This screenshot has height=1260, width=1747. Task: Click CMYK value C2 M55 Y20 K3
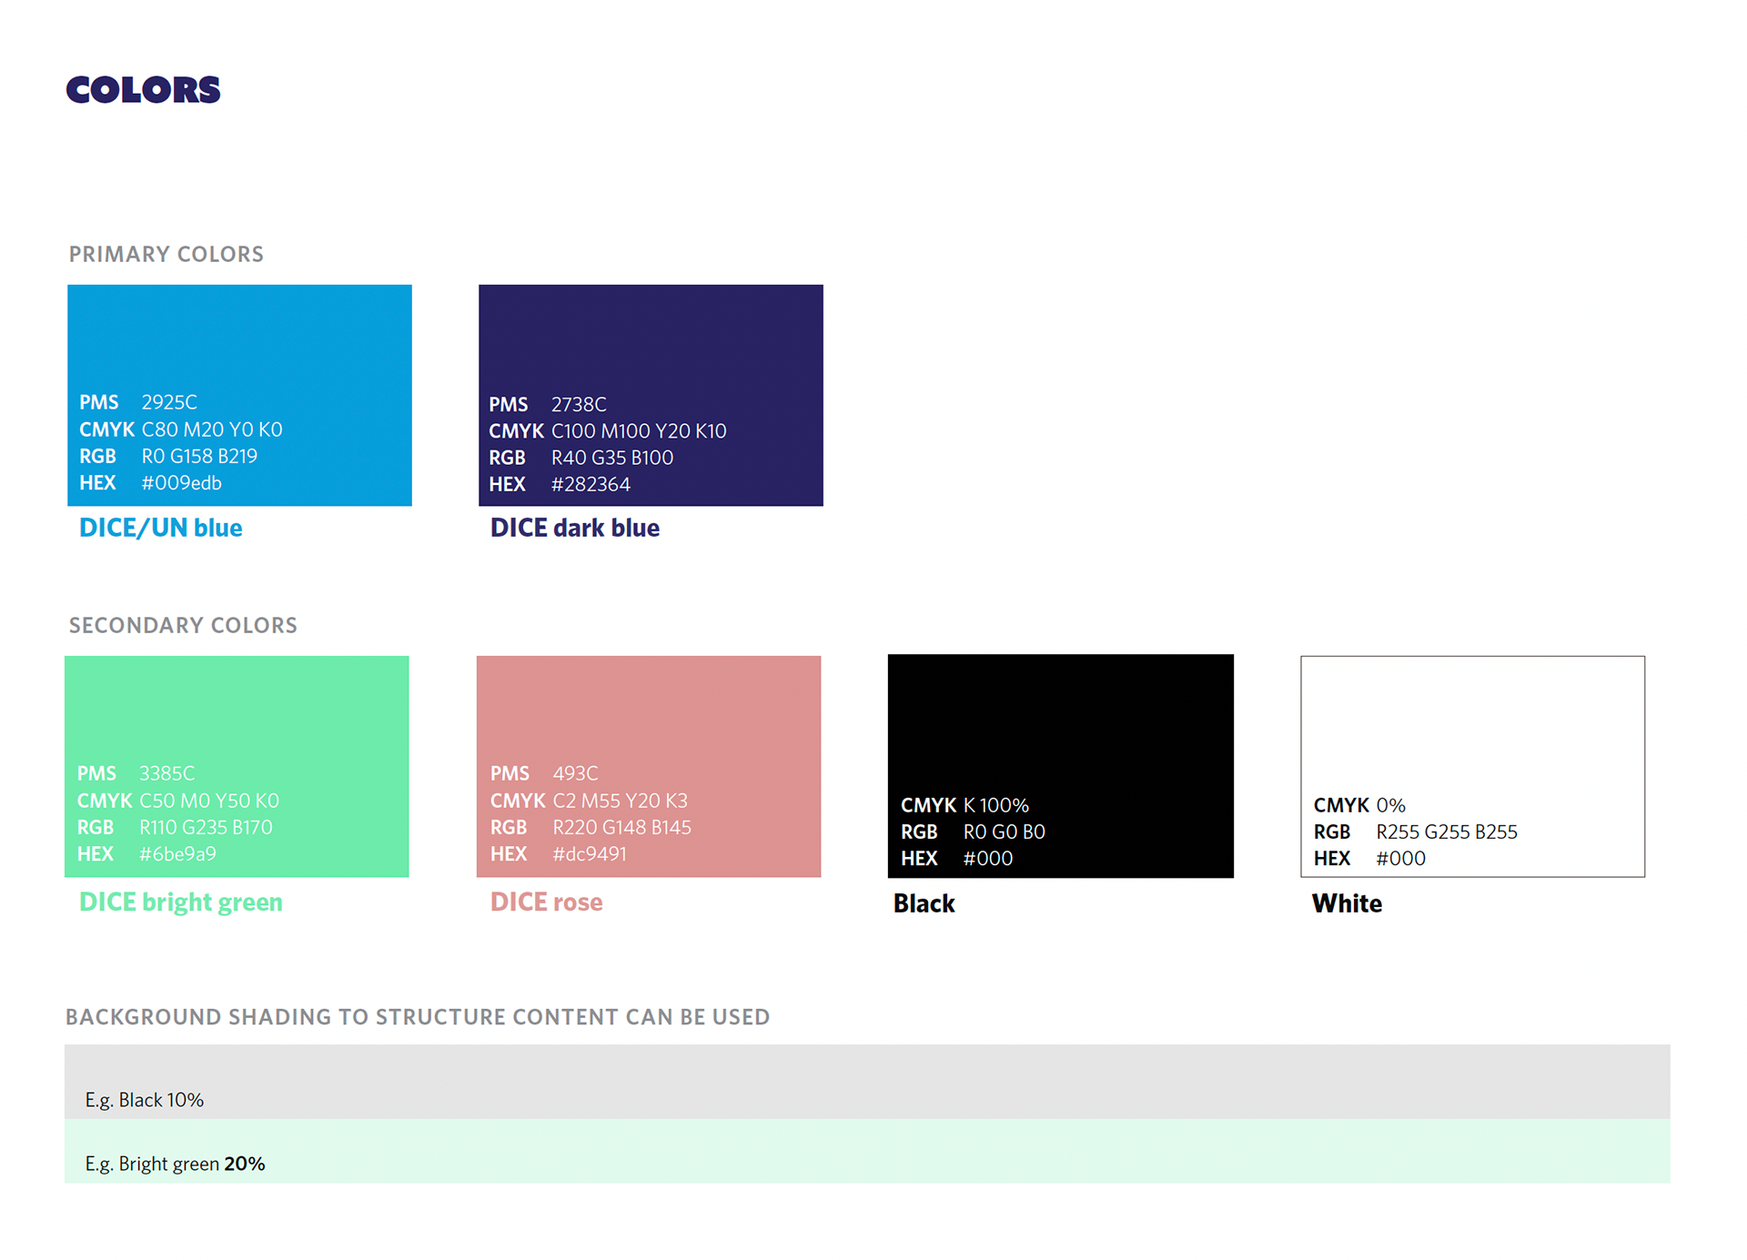coord(620,801)
